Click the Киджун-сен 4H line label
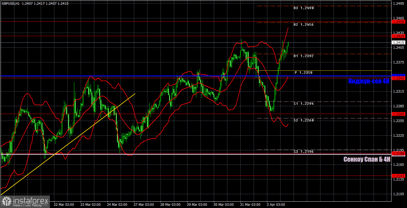The width and height of the screenshot is (407, 208). (x=369, y=81)
